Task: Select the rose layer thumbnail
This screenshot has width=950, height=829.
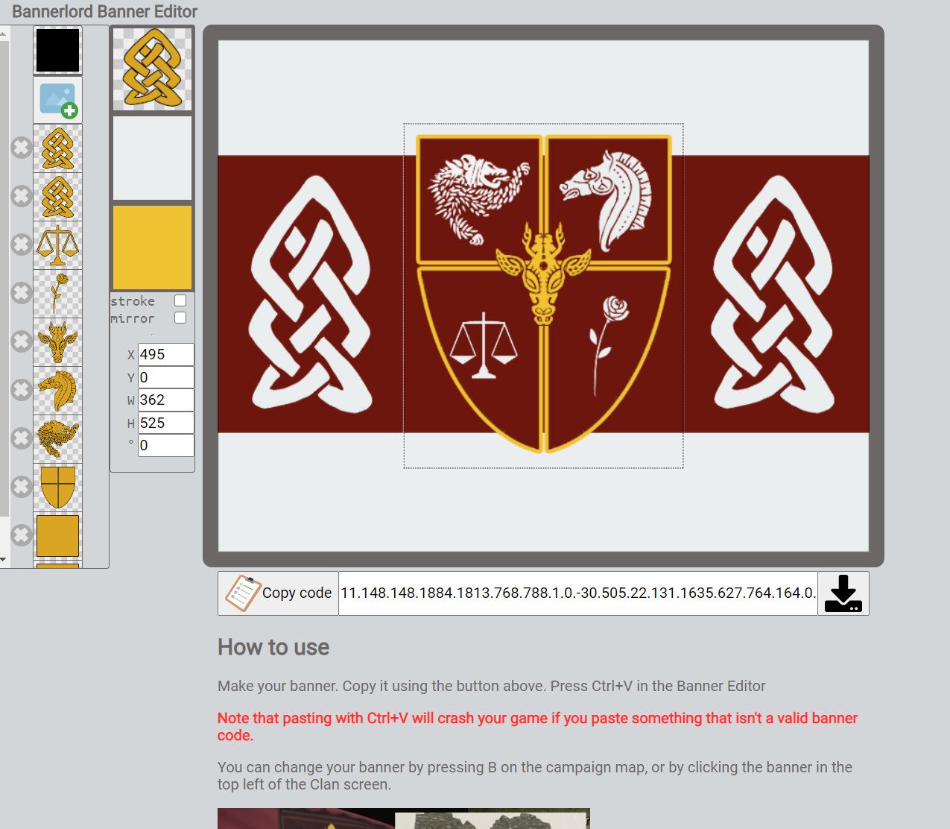Action: pos(58,294)
